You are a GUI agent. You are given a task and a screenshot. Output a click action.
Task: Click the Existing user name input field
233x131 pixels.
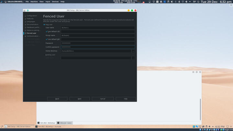96,58
